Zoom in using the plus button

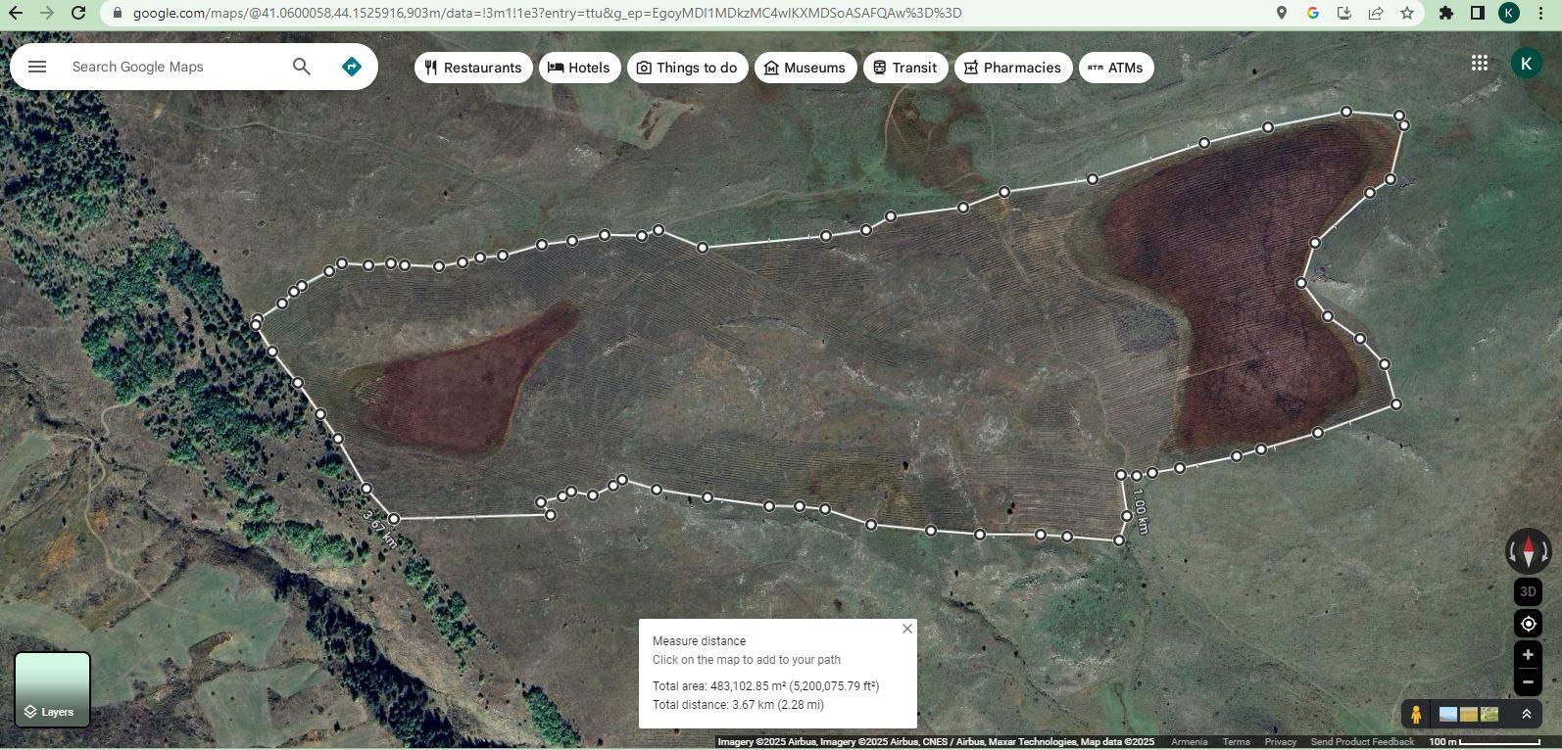(x=1528, y=655)
